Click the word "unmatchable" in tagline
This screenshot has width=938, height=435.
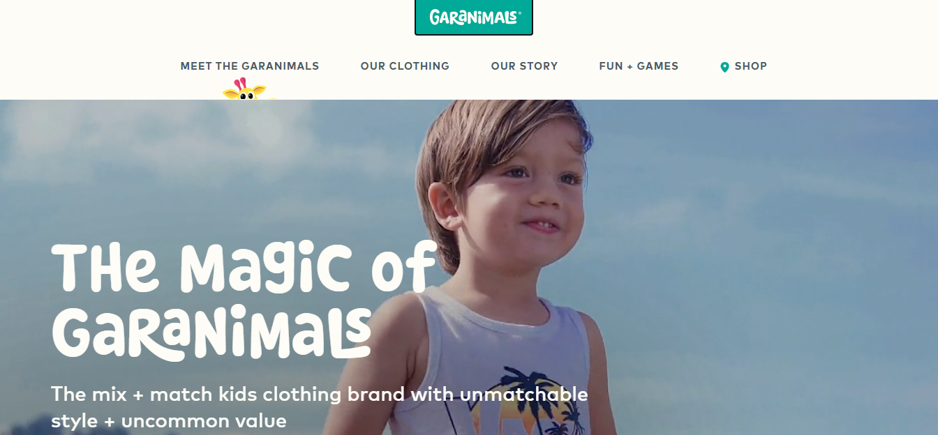pyautogui.click(x=523, y=395)
